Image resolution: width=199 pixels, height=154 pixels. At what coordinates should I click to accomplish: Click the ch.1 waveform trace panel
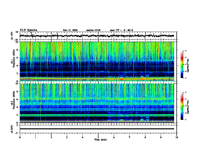tap(98, 36)
